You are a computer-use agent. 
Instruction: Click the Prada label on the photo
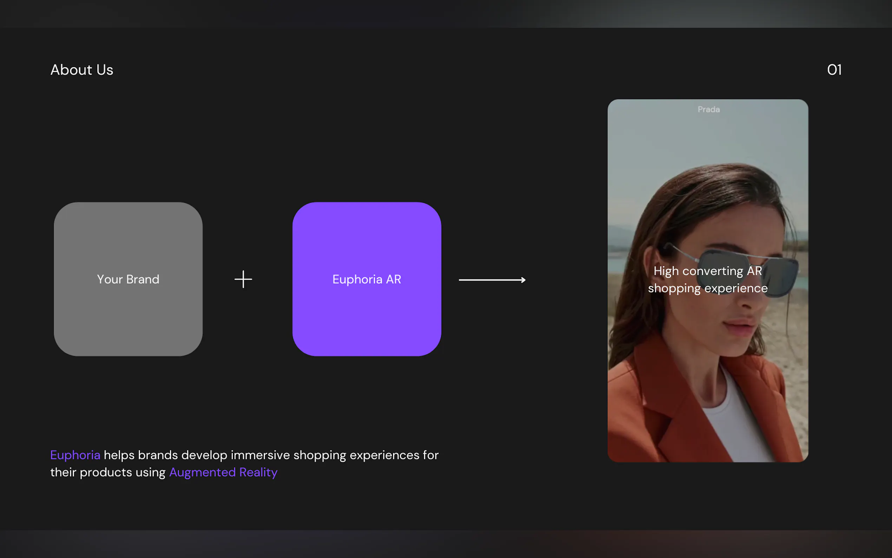point(708,109)
